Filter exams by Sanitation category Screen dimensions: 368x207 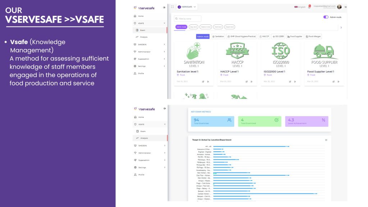point(218,36)
